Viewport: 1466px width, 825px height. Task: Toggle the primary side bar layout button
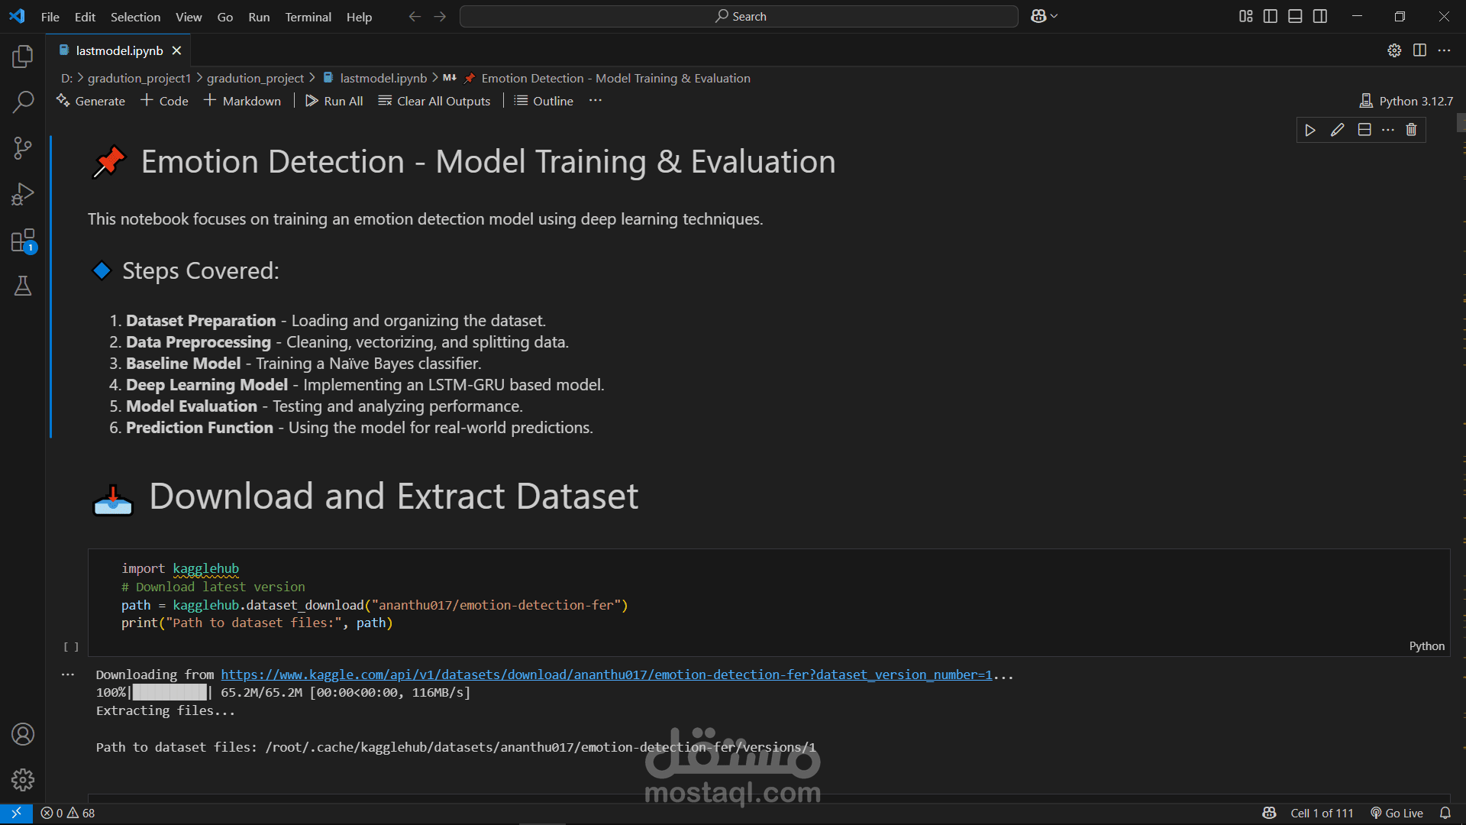point(1271,16)
